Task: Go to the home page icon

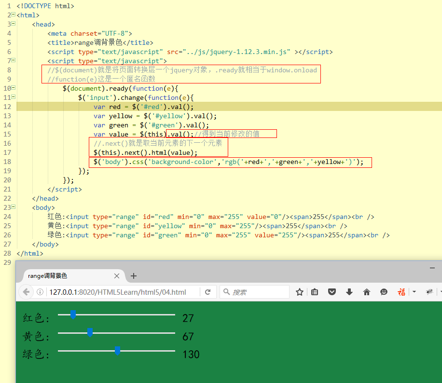Action: point(367,292)
